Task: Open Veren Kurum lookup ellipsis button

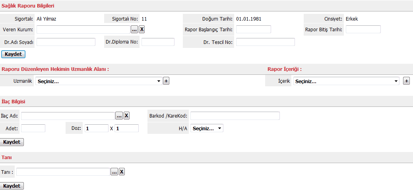Action: tap(134, 29)
